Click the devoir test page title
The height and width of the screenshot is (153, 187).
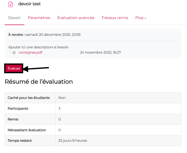(29, 4)
